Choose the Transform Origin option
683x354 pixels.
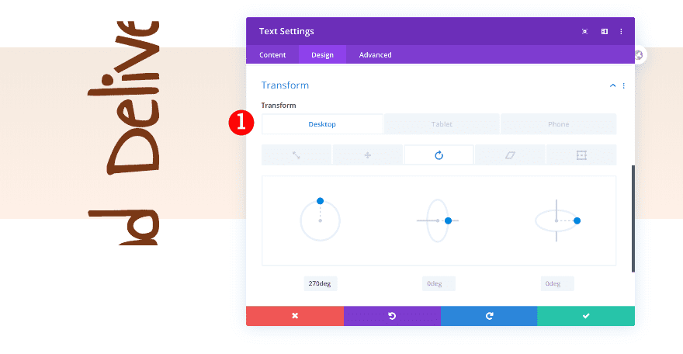click(581, 155)
